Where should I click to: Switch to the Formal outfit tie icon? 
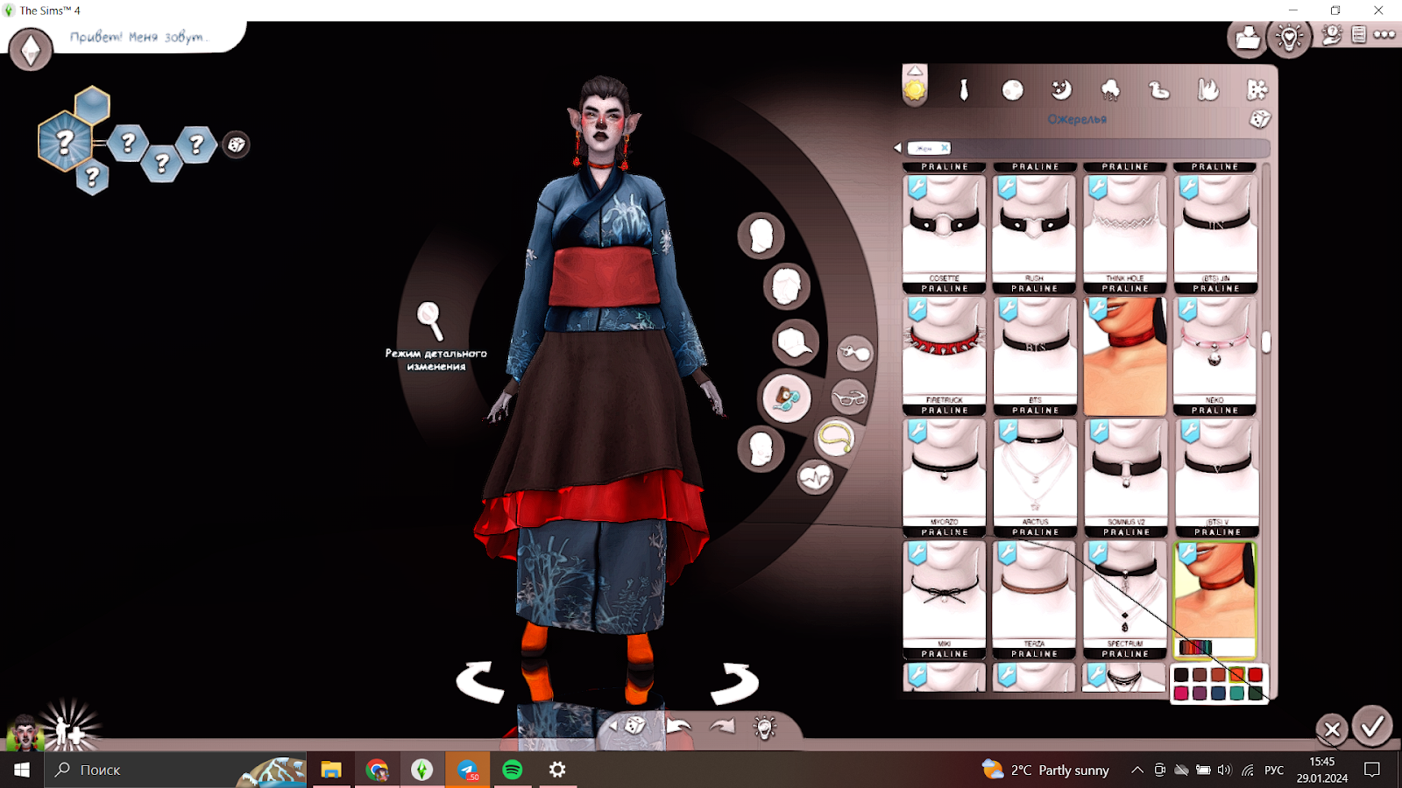[964, 89]
